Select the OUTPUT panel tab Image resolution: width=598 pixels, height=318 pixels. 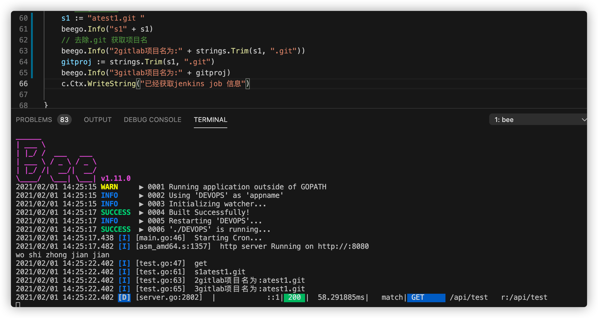(x=97, y=120)
